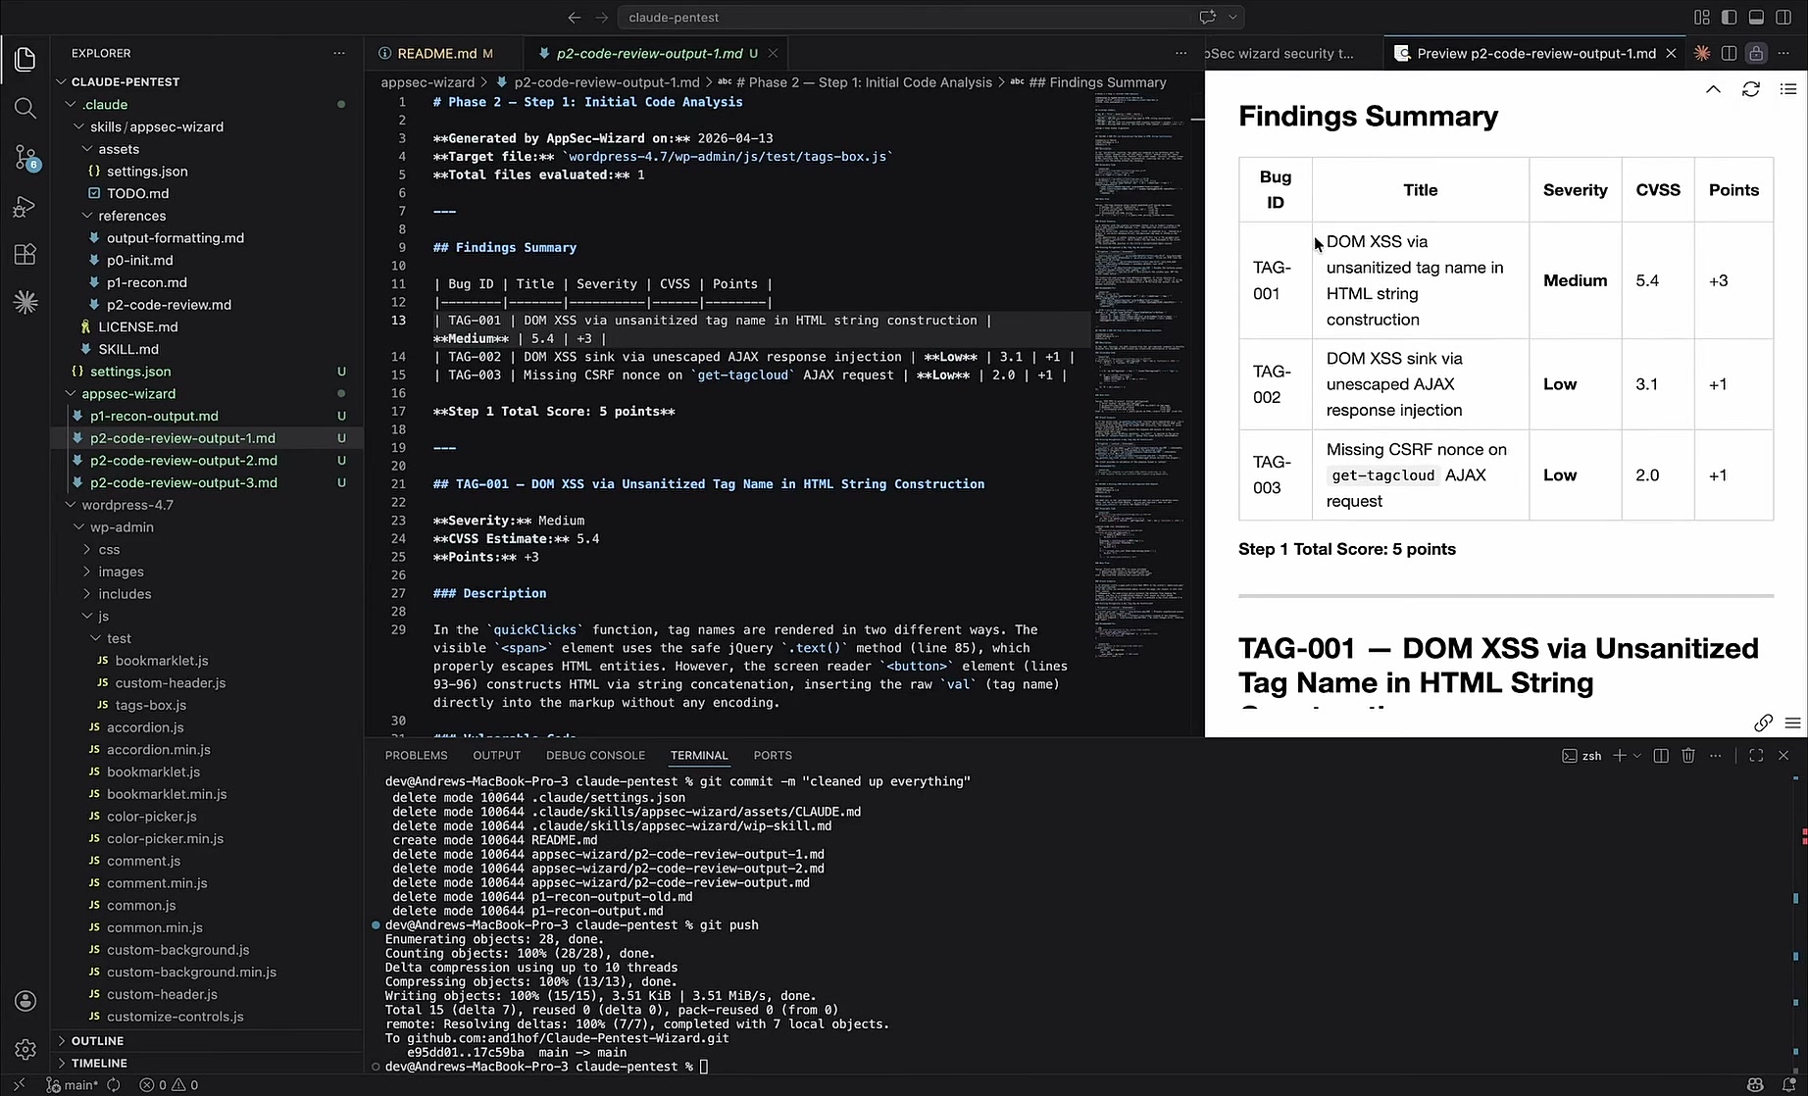
Task: Kill terminal using the trash icon
Action: [1688, 756]
